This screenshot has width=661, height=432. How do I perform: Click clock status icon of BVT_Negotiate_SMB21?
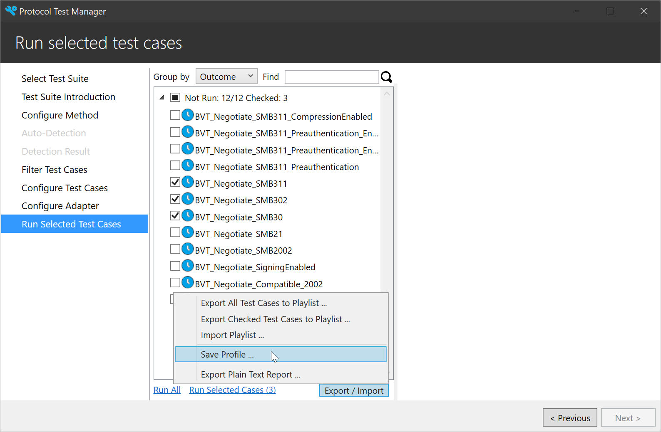coord(188,232)
